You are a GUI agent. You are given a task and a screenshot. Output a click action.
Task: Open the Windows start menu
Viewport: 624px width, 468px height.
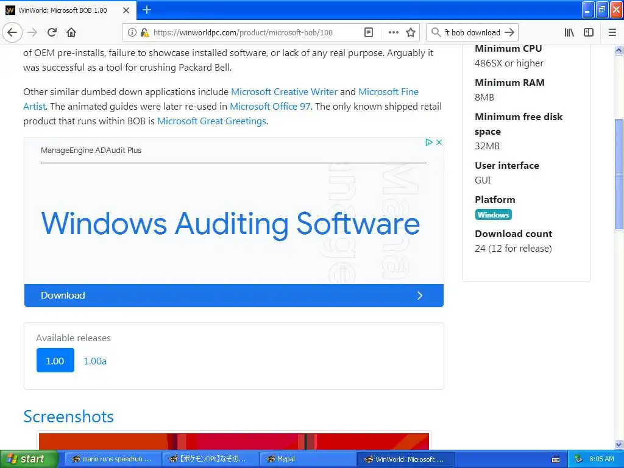pyautogui.click(x=28, y=459)
